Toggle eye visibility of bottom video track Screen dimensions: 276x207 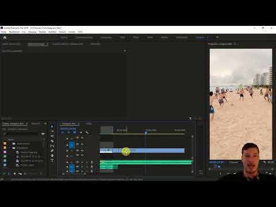82,155
